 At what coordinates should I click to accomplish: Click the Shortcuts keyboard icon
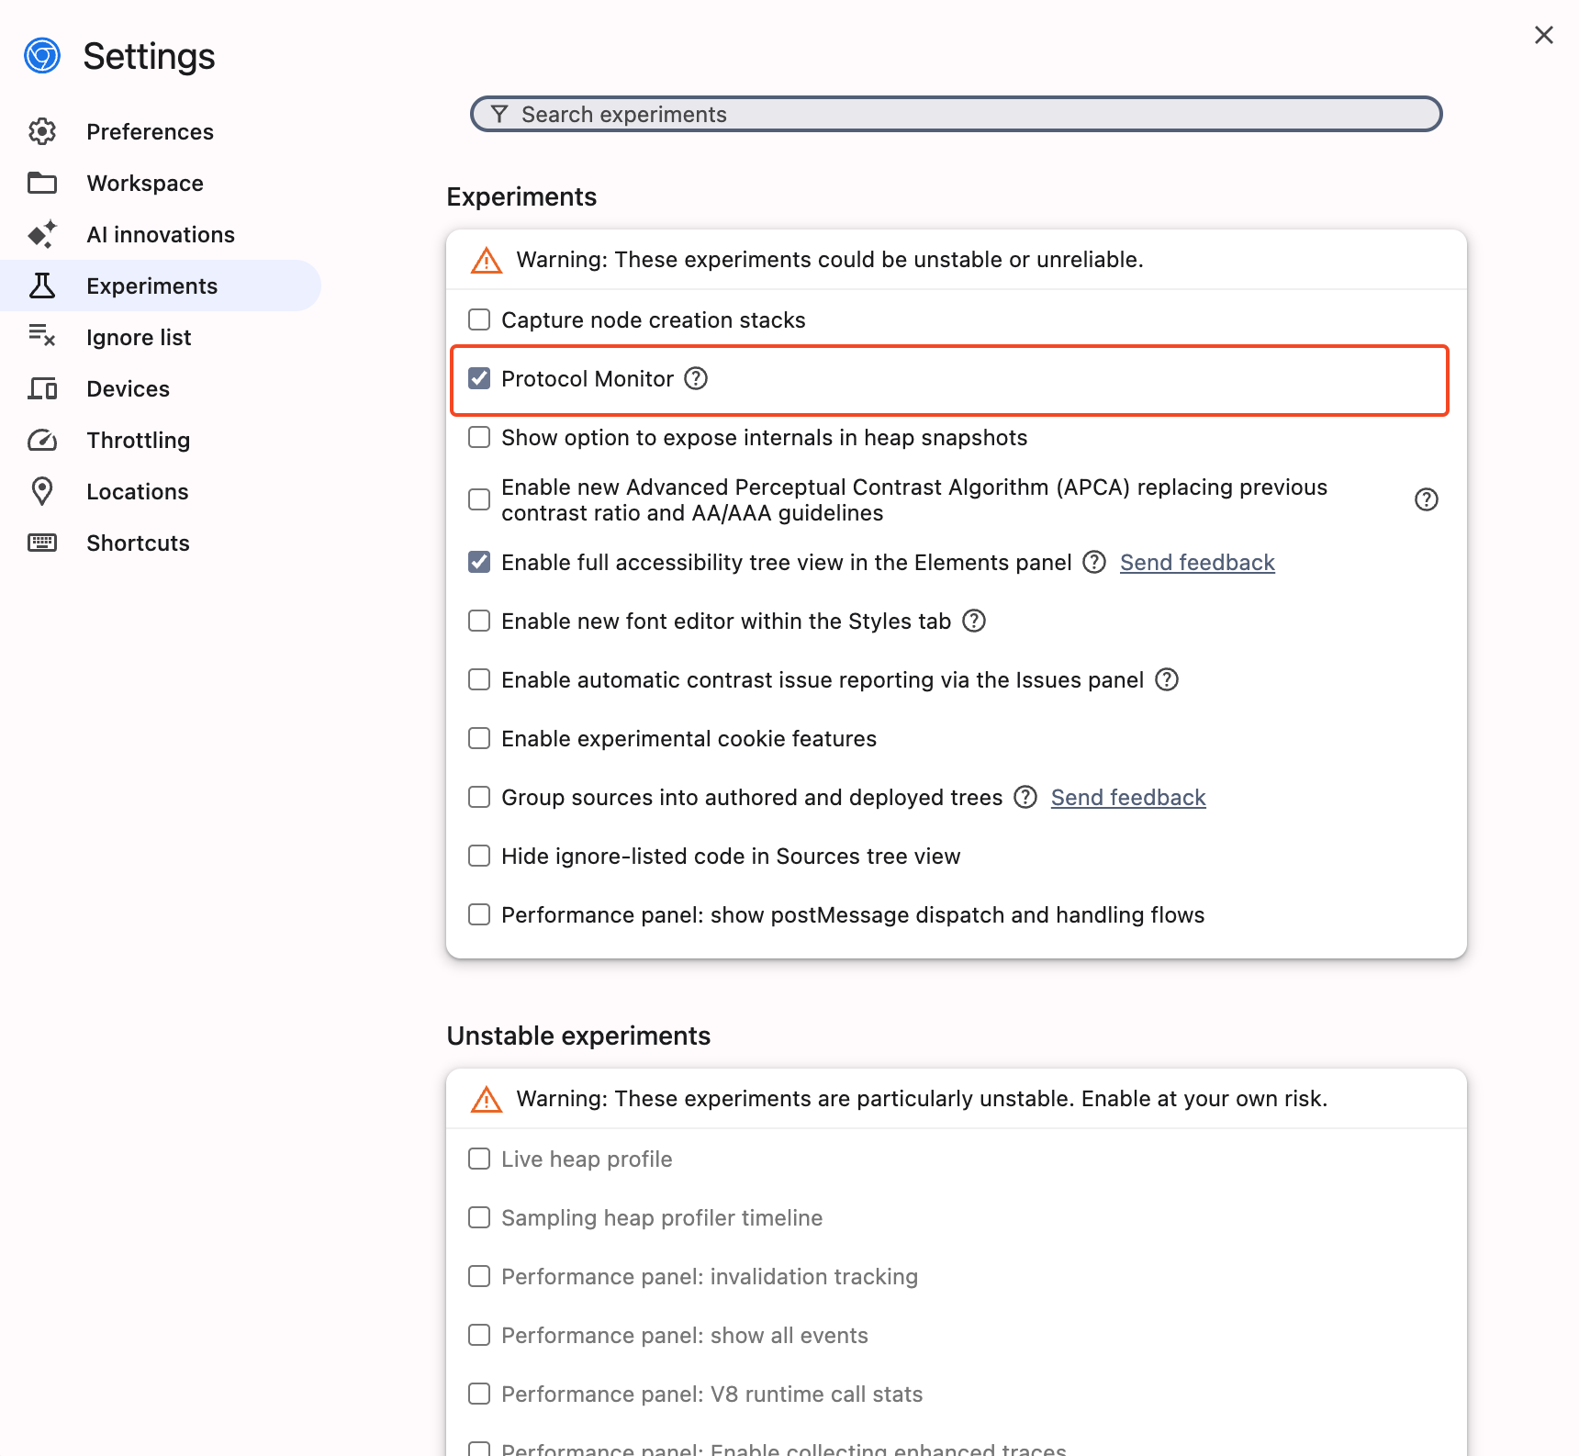tap(42, 543)
